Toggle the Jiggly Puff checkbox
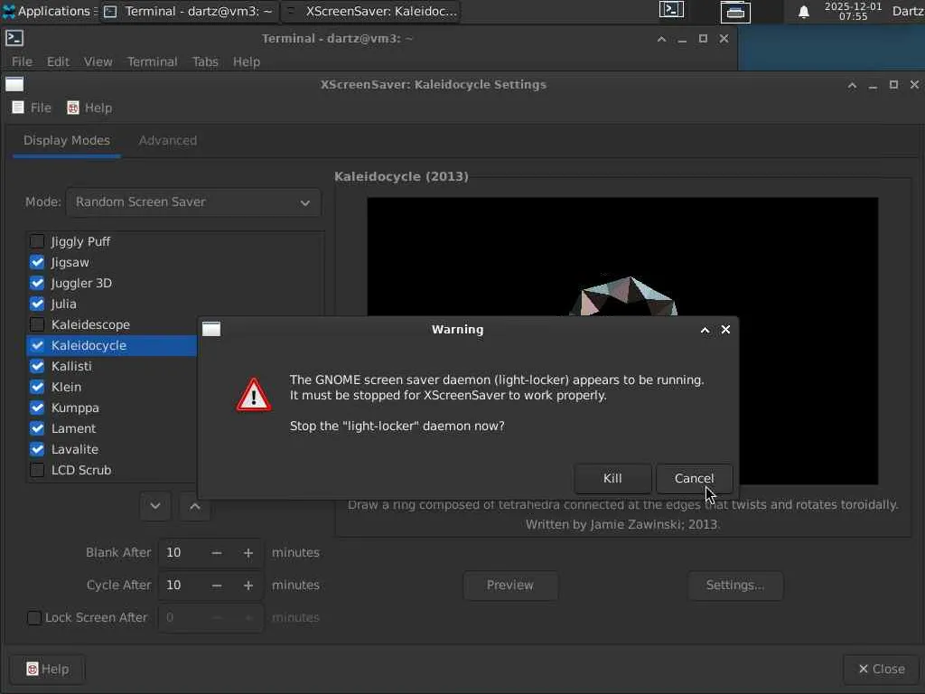Image resolution: width=925 pixels, height=694 pixels. coord(37,241)
